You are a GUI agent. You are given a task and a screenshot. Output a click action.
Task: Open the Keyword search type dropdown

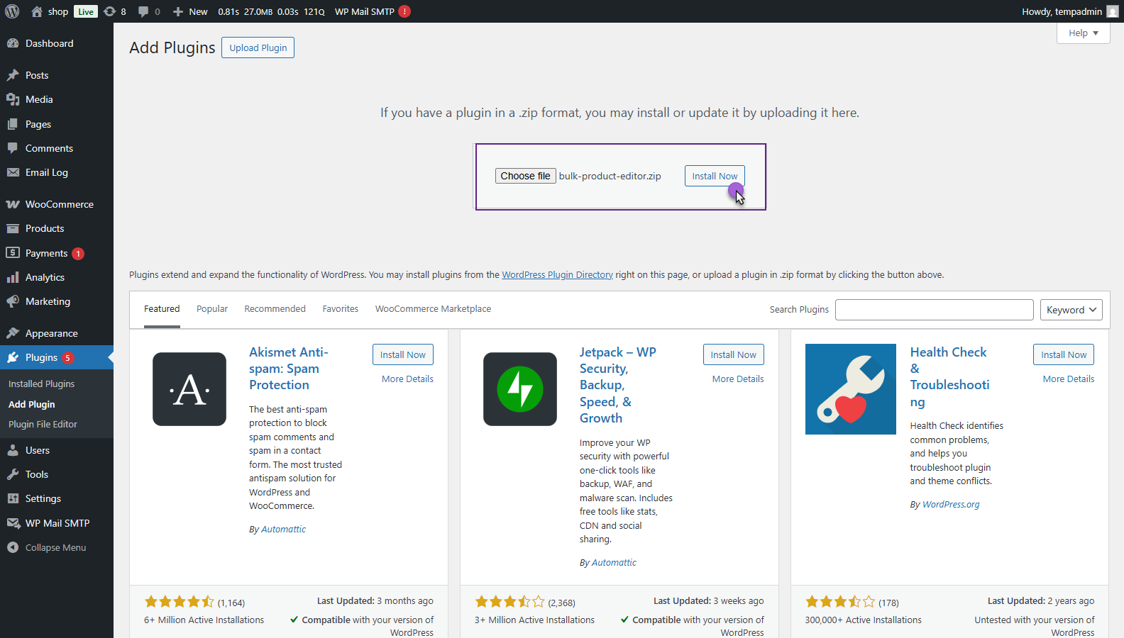[x=1071, y=310]
